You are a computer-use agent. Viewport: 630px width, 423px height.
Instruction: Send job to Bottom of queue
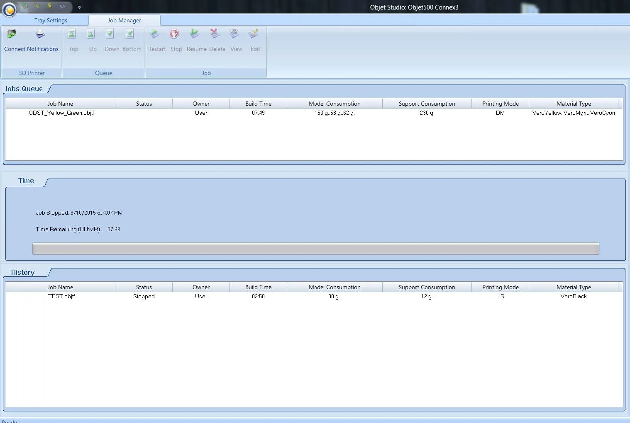[129, 34]
